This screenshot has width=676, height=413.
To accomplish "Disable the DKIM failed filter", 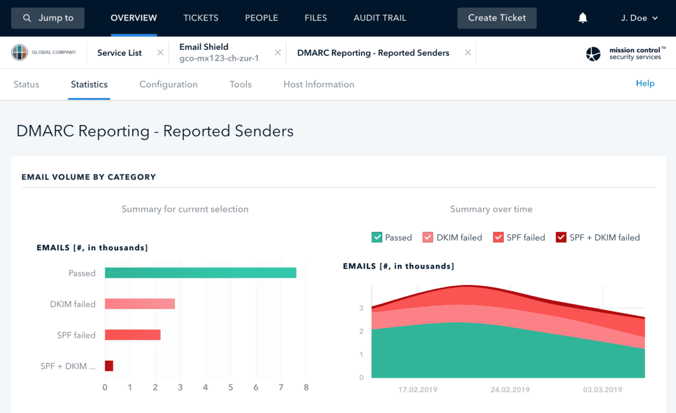I will point(427,237).
